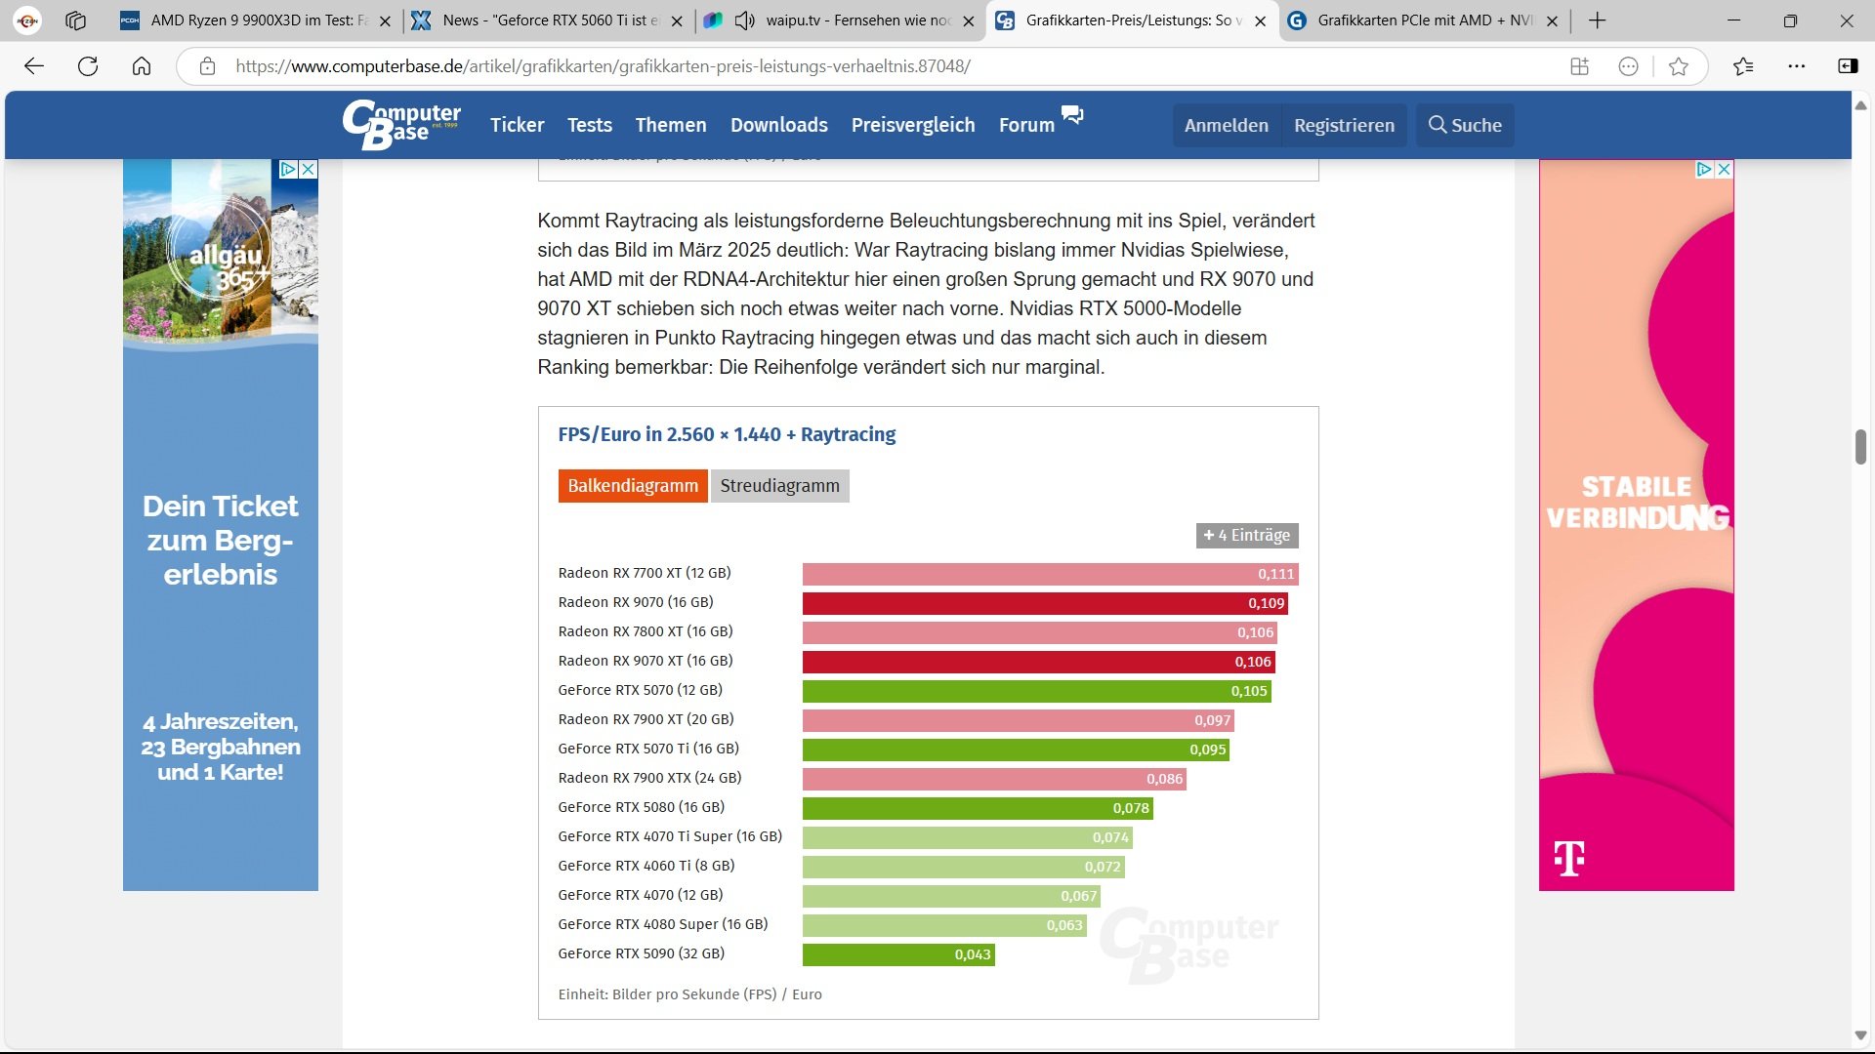The height and width of the screenshot is (1054, 1875).
Task: Open the Suche search button
Action: click(1465, 125)
